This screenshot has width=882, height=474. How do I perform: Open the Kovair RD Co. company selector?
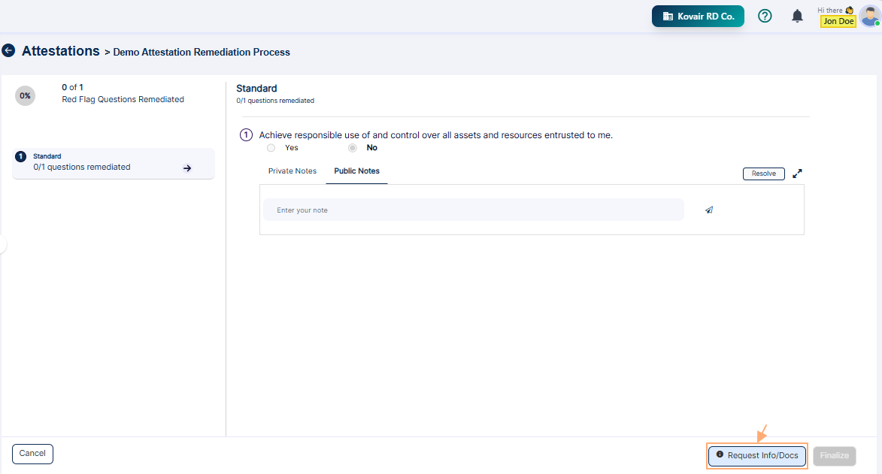698,16
